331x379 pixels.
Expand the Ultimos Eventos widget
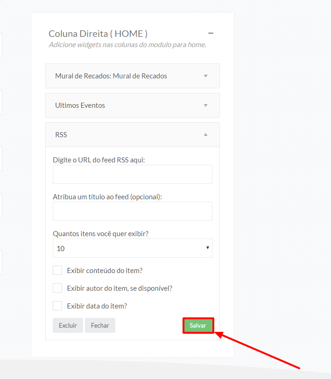click(205, 105)
